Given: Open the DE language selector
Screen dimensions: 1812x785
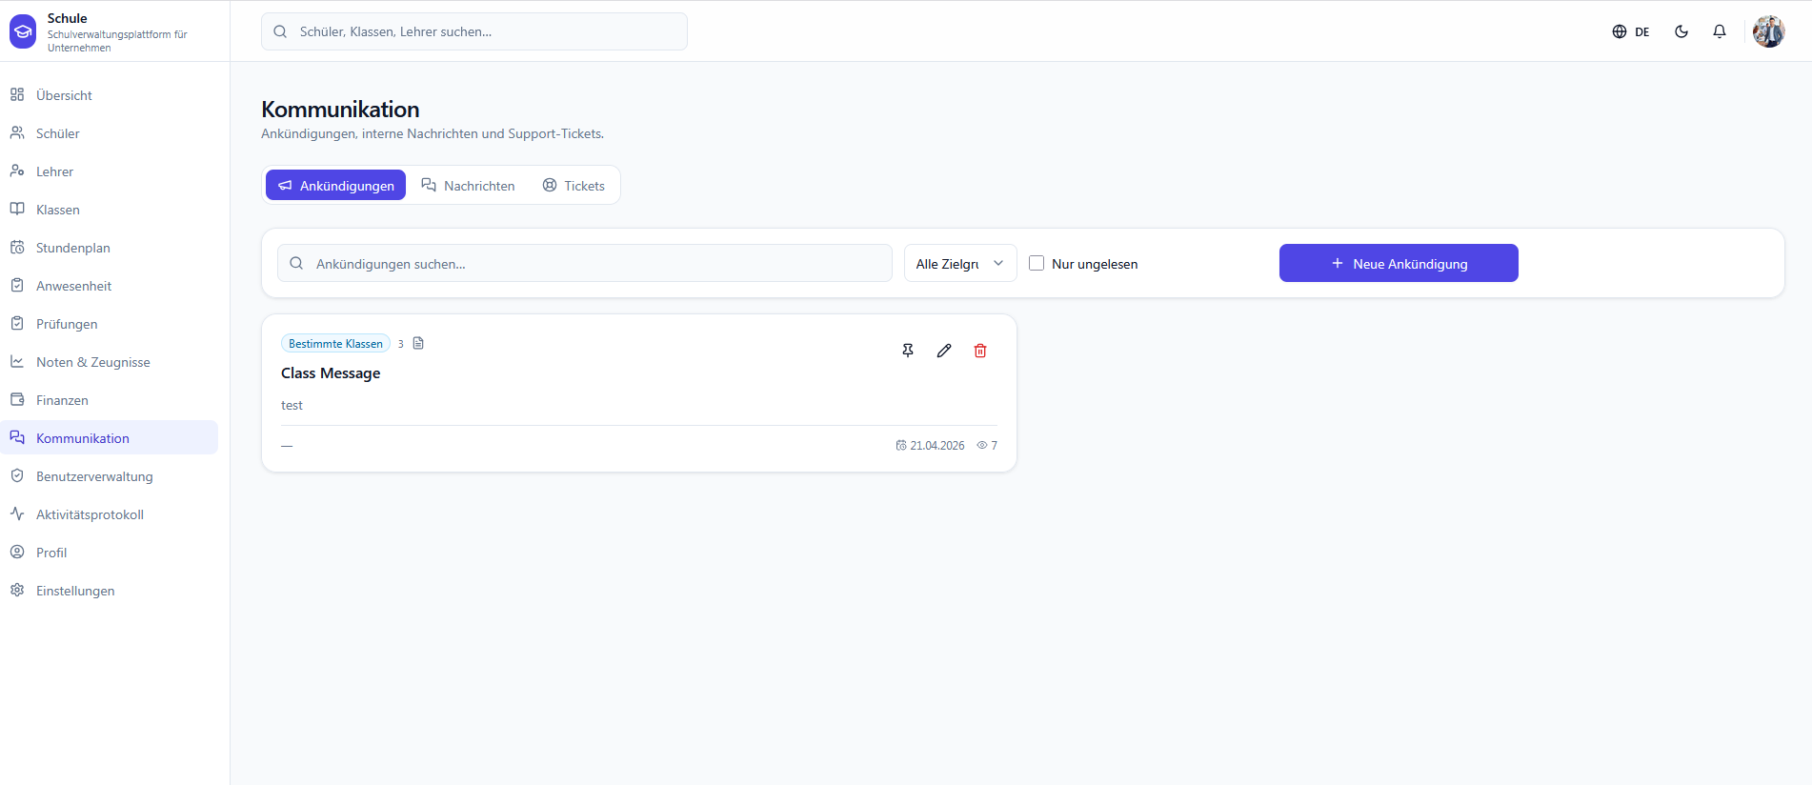Looking at the screenshot, I should point(1631,31).
